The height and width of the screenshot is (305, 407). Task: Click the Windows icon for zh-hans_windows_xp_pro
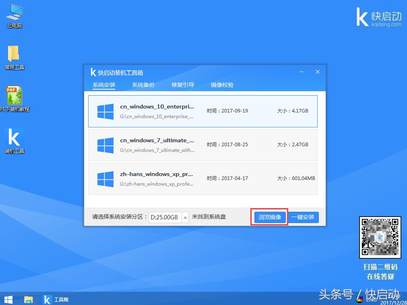[x=105, y=179]
